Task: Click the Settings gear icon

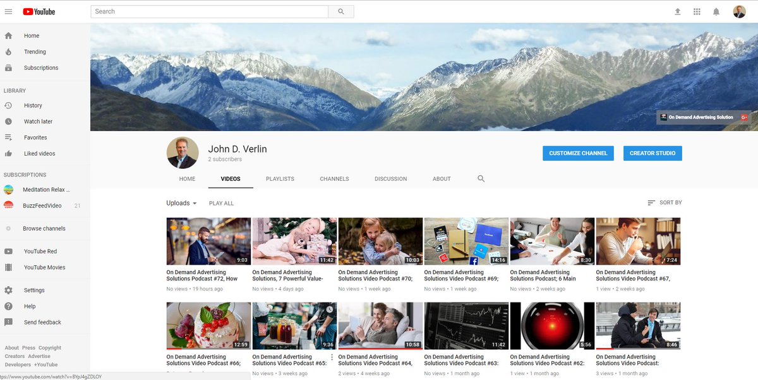Action: coord(8,290)
